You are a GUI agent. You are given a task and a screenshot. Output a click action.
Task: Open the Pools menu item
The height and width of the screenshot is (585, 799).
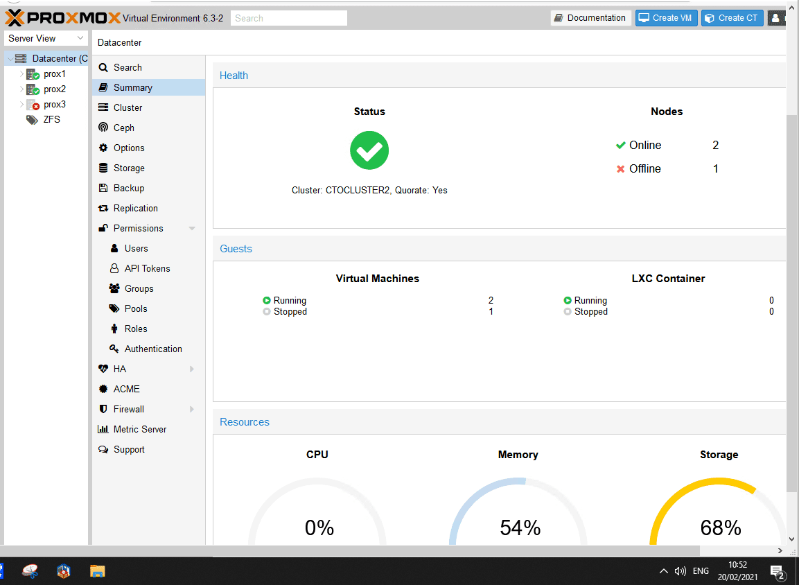click(x=149, y=309)
